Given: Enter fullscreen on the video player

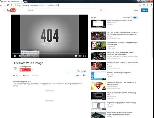Looking at the screenshot, I should (x=84, y=56).
